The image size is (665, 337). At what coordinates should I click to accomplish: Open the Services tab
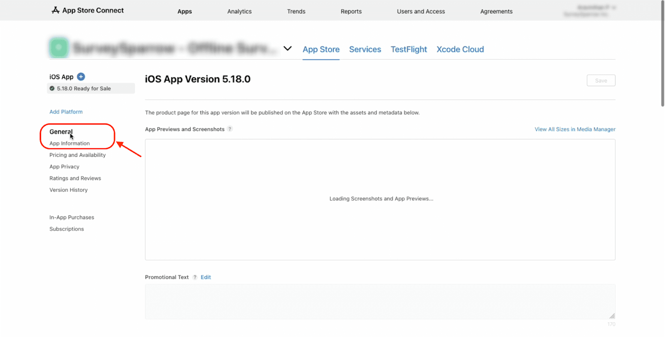tap(365, 49)
